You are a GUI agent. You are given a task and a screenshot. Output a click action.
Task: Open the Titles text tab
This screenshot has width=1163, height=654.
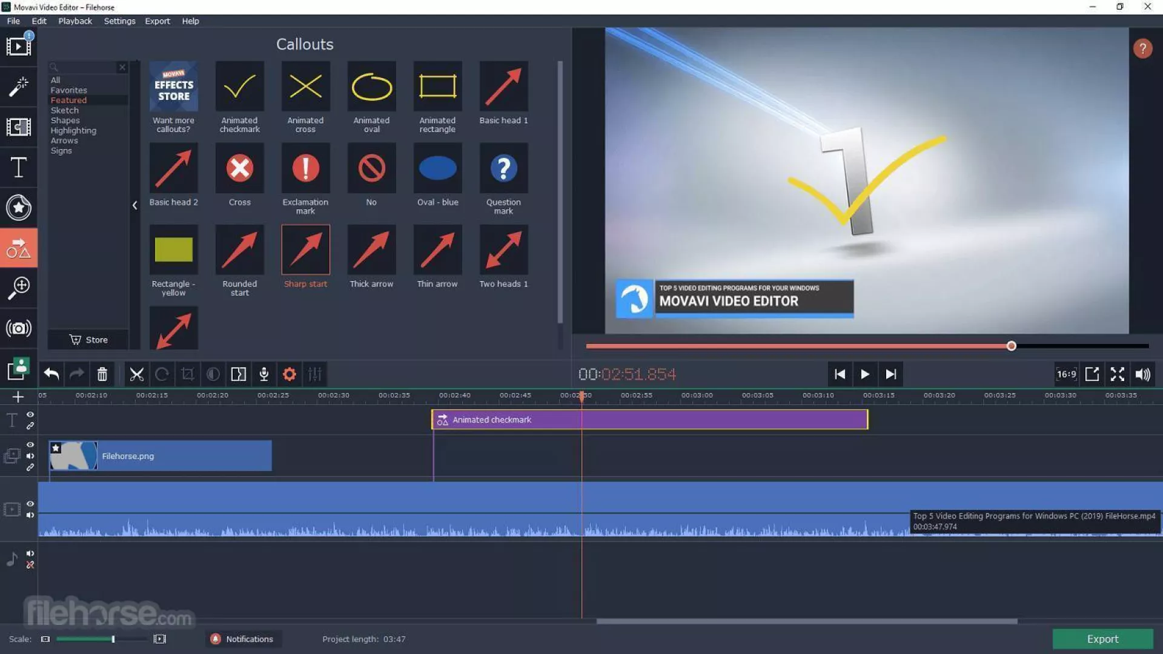click(18, 167)
